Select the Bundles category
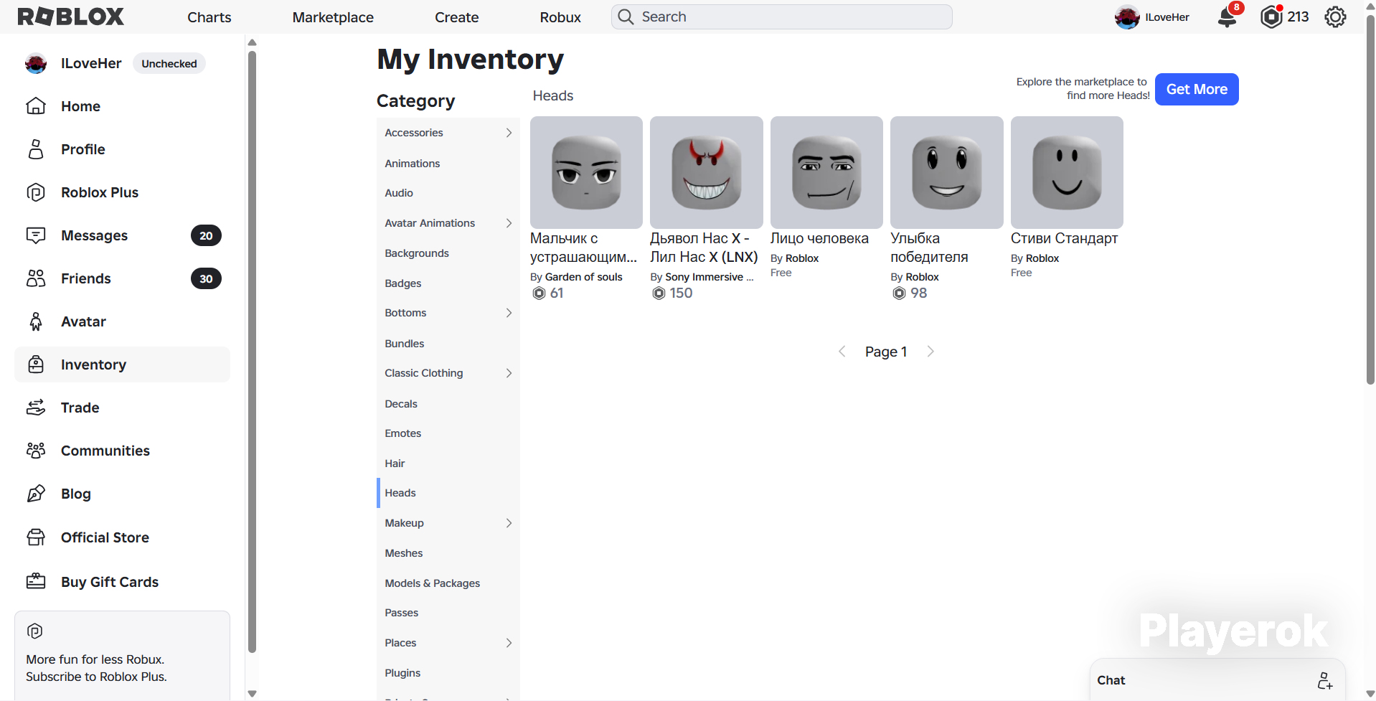 click(448, 344)
